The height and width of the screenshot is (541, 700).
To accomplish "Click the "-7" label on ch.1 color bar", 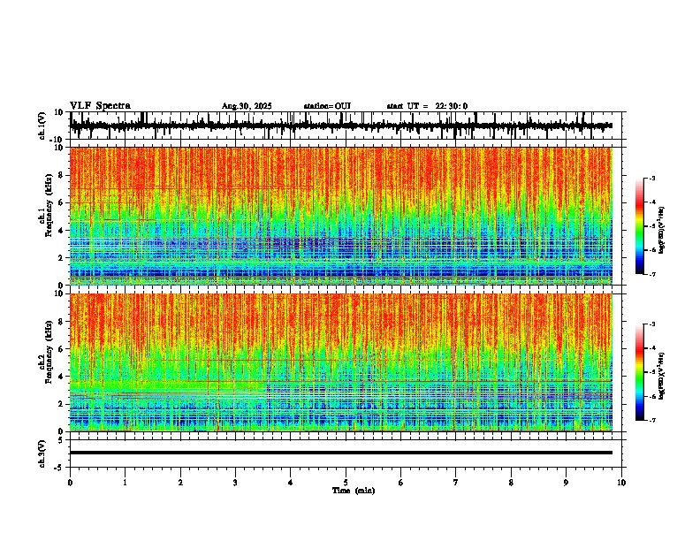I will (x=652, y=274).
